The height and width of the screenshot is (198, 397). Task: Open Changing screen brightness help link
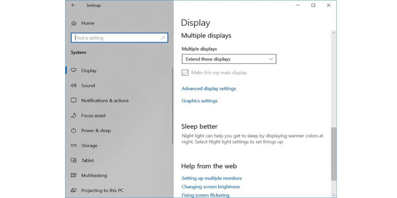click(210, 187)
